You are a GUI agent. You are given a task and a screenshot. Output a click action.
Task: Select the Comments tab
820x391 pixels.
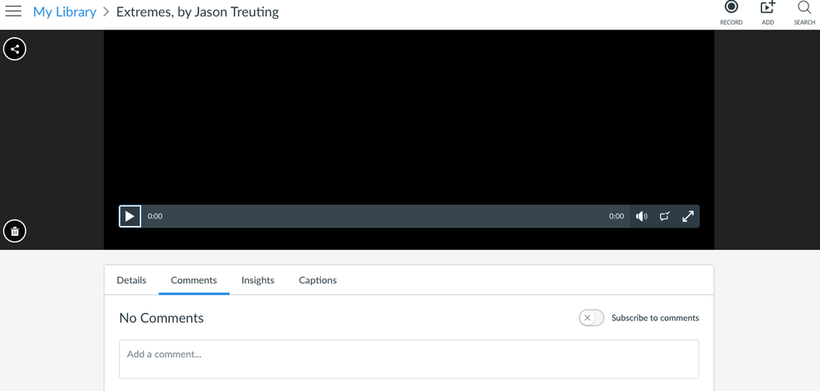coord(194,280)
